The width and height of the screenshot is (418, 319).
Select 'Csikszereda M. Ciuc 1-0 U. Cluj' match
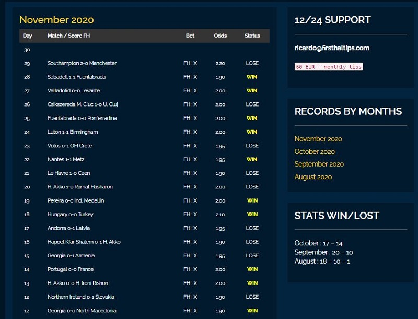click(x=83, y=104)
